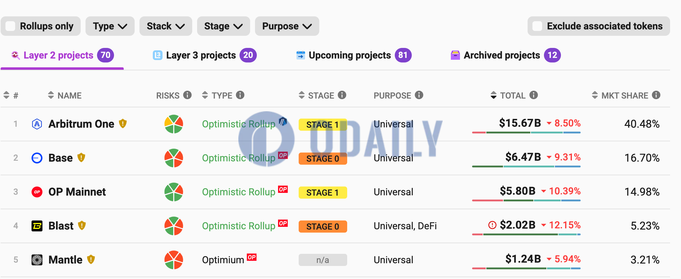Click the OP stack badge on Mantle row
Image resolution: width=681 pixels, height=279 pixels.
tap(252, 257)
